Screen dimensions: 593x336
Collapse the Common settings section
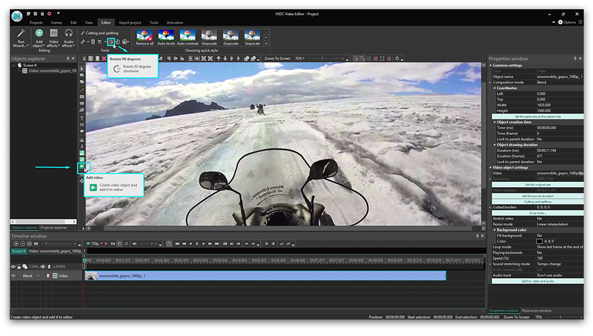[x=490, y=65]
